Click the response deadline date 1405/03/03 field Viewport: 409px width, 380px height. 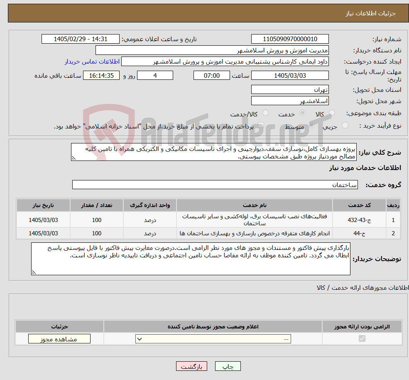click(290, 76)
